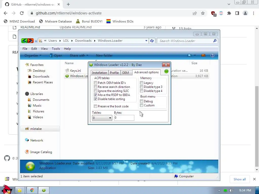Select the mistake computer item
The width and height of the screenshot is (259, 194).
(40, 129)
